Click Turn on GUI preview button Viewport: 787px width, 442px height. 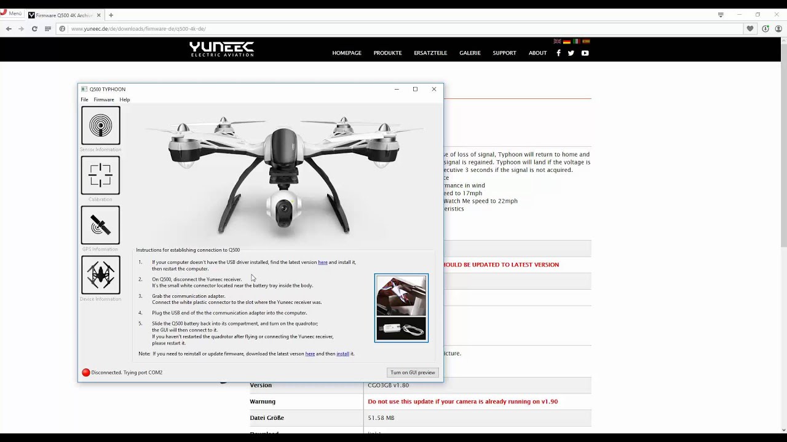coord(413,373)
